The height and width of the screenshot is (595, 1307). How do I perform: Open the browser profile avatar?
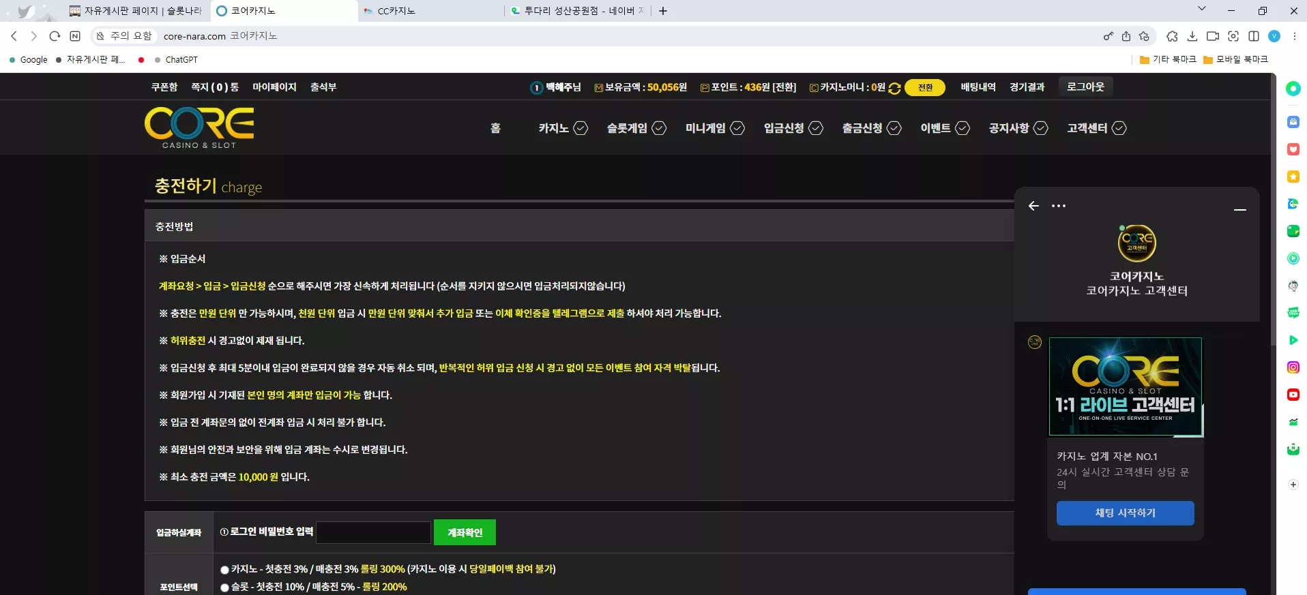[x=1274, y=36]
